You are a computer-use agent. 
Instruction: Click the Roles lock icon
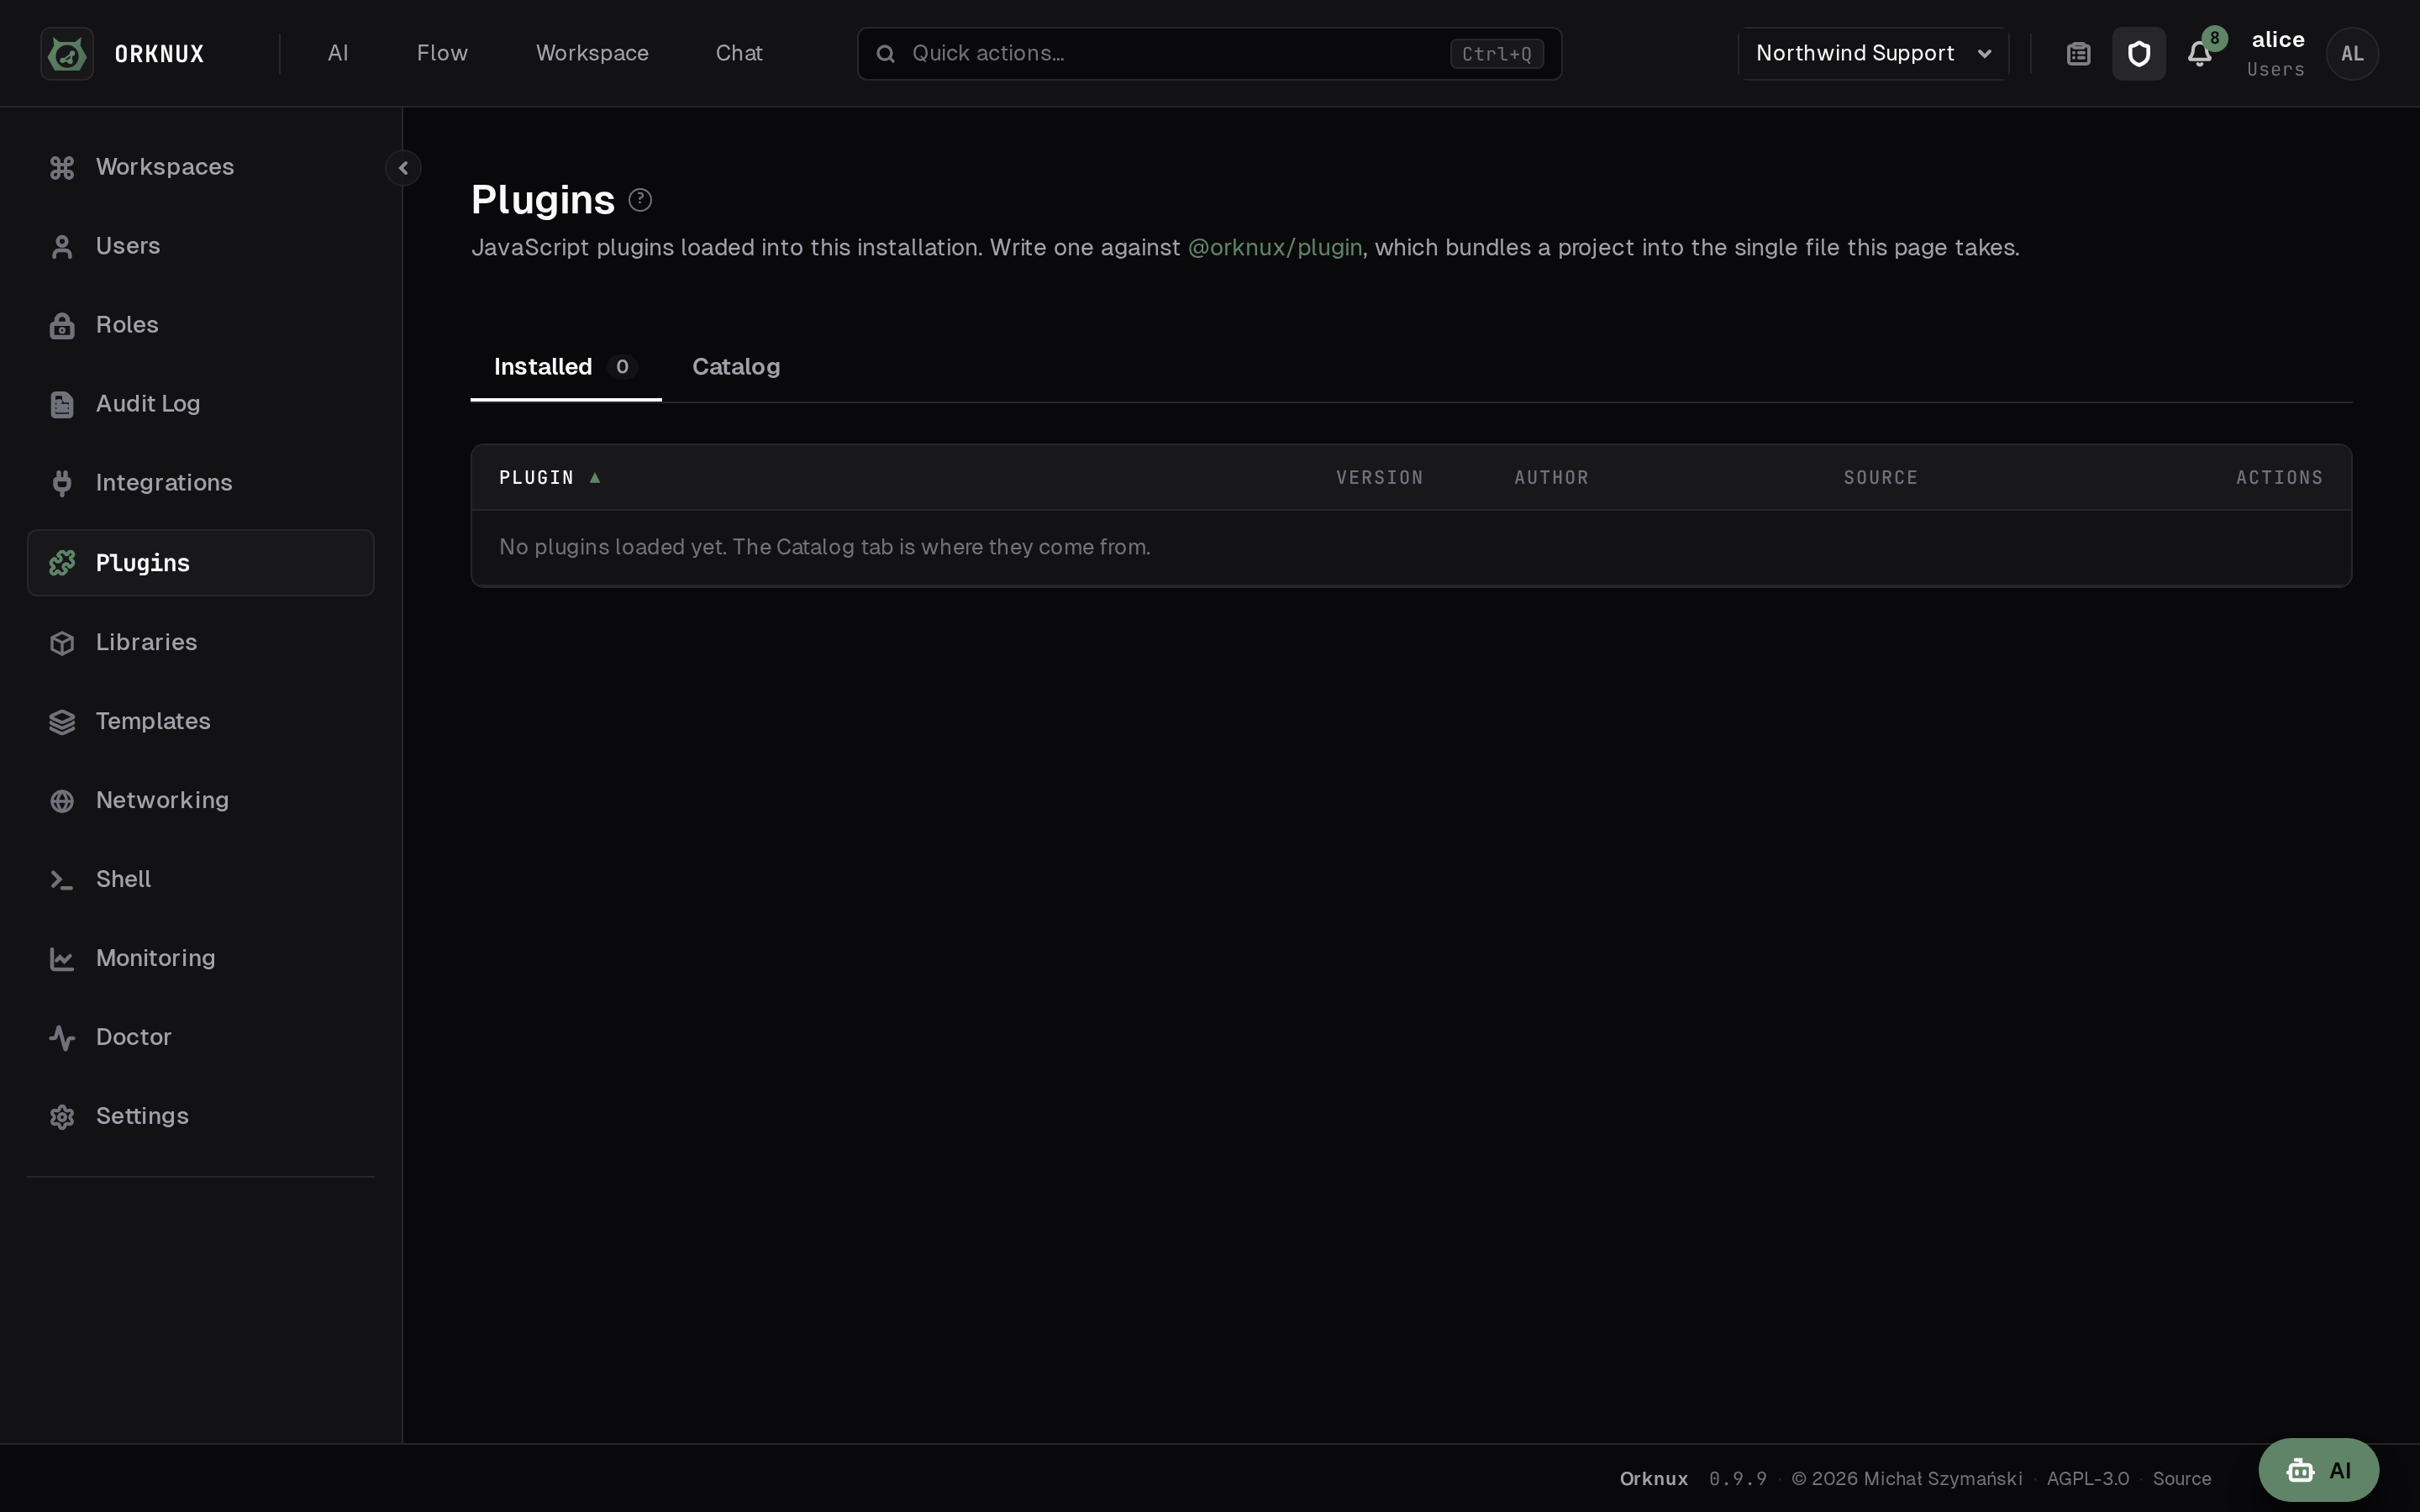coord(62,326)
